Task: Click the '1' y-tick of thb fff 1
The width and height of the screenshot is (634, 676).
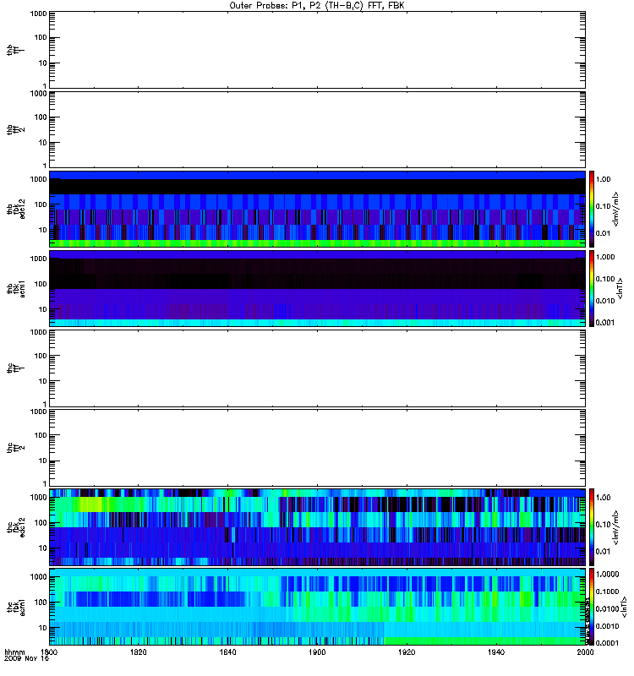Action: point(45,86)
